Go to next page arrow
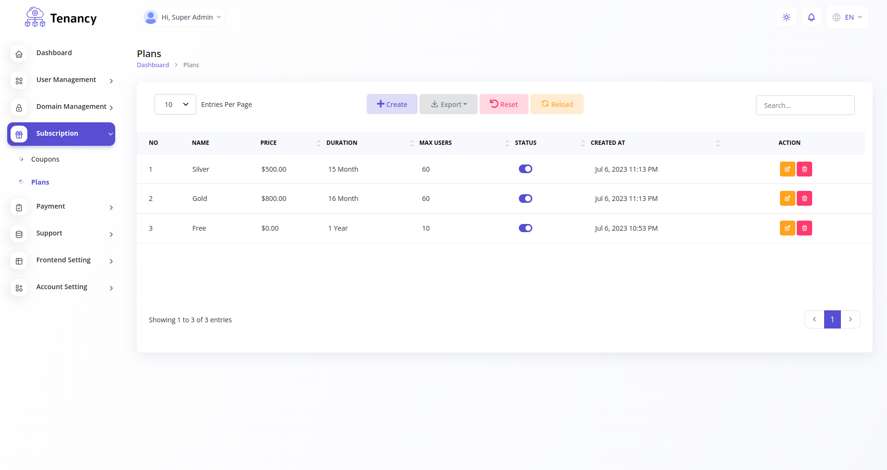 pos(851,319)
